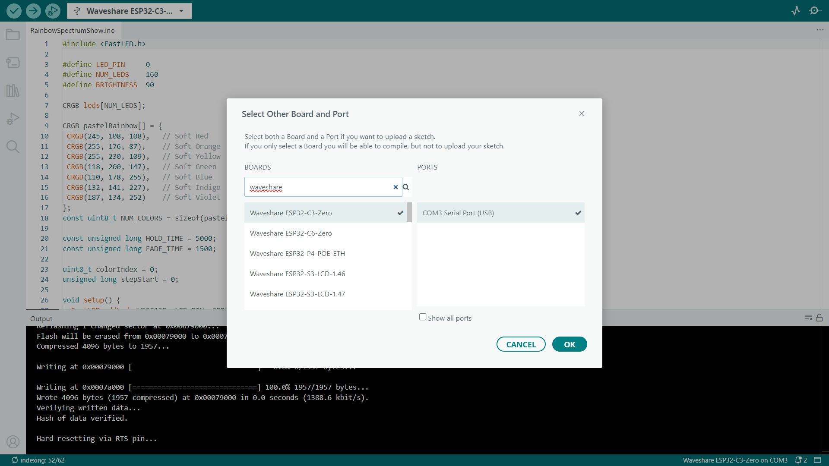Close the Select Other Board dialog
The image size is (829, 466).
[x=582, y=113]
